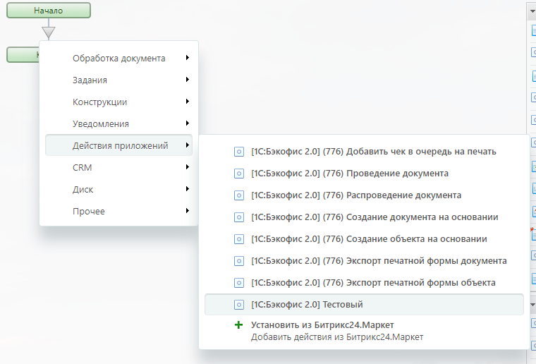Expand the arrow next to CRM
536x364 pixels.
tap(188, 166)
